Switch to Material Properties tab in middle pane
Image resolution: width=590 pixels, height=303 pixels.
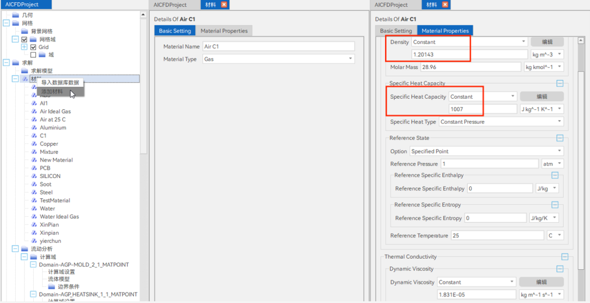(x=224, y=31)
